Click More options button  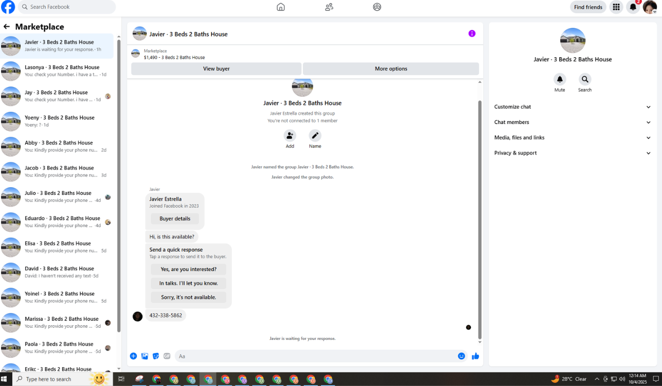click(x=391, y=69)
